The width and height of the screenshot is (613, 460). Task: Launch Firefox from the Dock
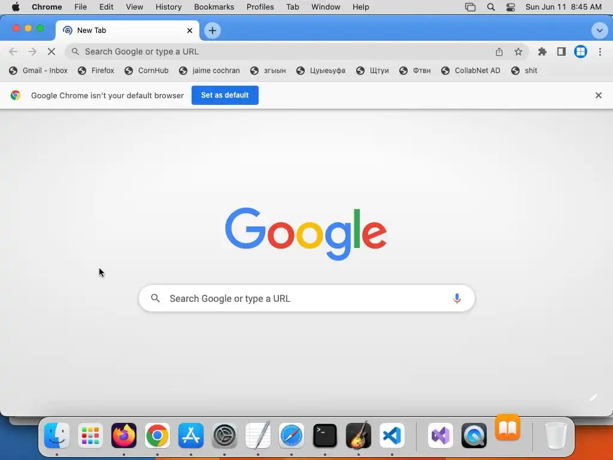click(124, 435)
